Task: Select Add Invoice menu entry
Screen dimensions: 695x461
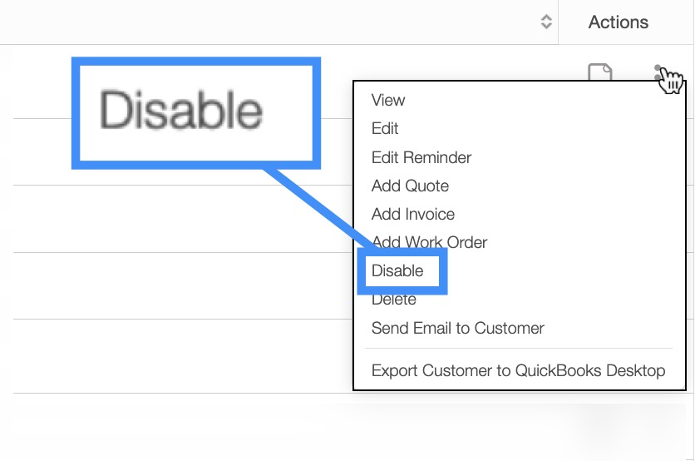Action: click(413, 214)
